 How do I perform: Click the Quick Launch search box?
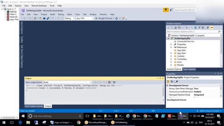pyautogui.click(x=184, y=10)
